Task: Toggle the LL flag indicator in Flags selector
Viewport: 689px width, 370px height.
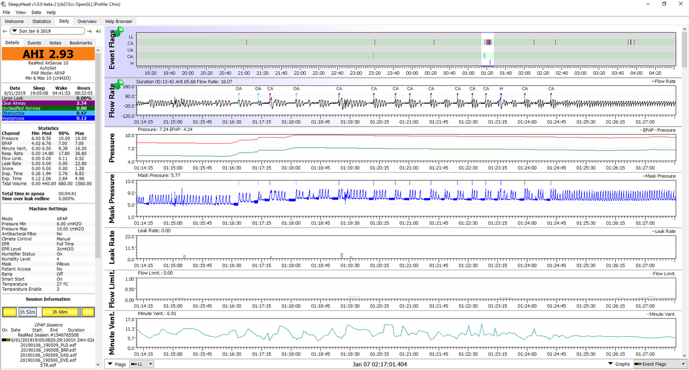Action: (x=134, y=365)
